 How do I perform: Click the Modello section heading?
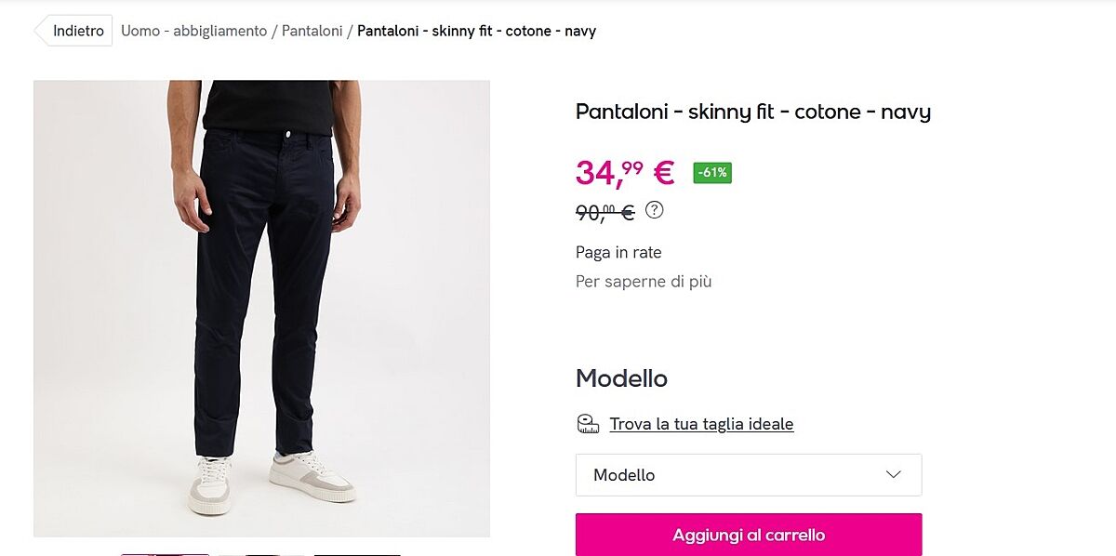[621, 378]
